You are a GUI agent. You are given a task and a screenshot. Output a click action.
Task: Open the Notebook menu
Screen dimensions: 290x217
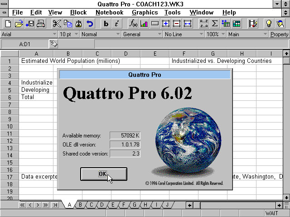pos(110,13)
